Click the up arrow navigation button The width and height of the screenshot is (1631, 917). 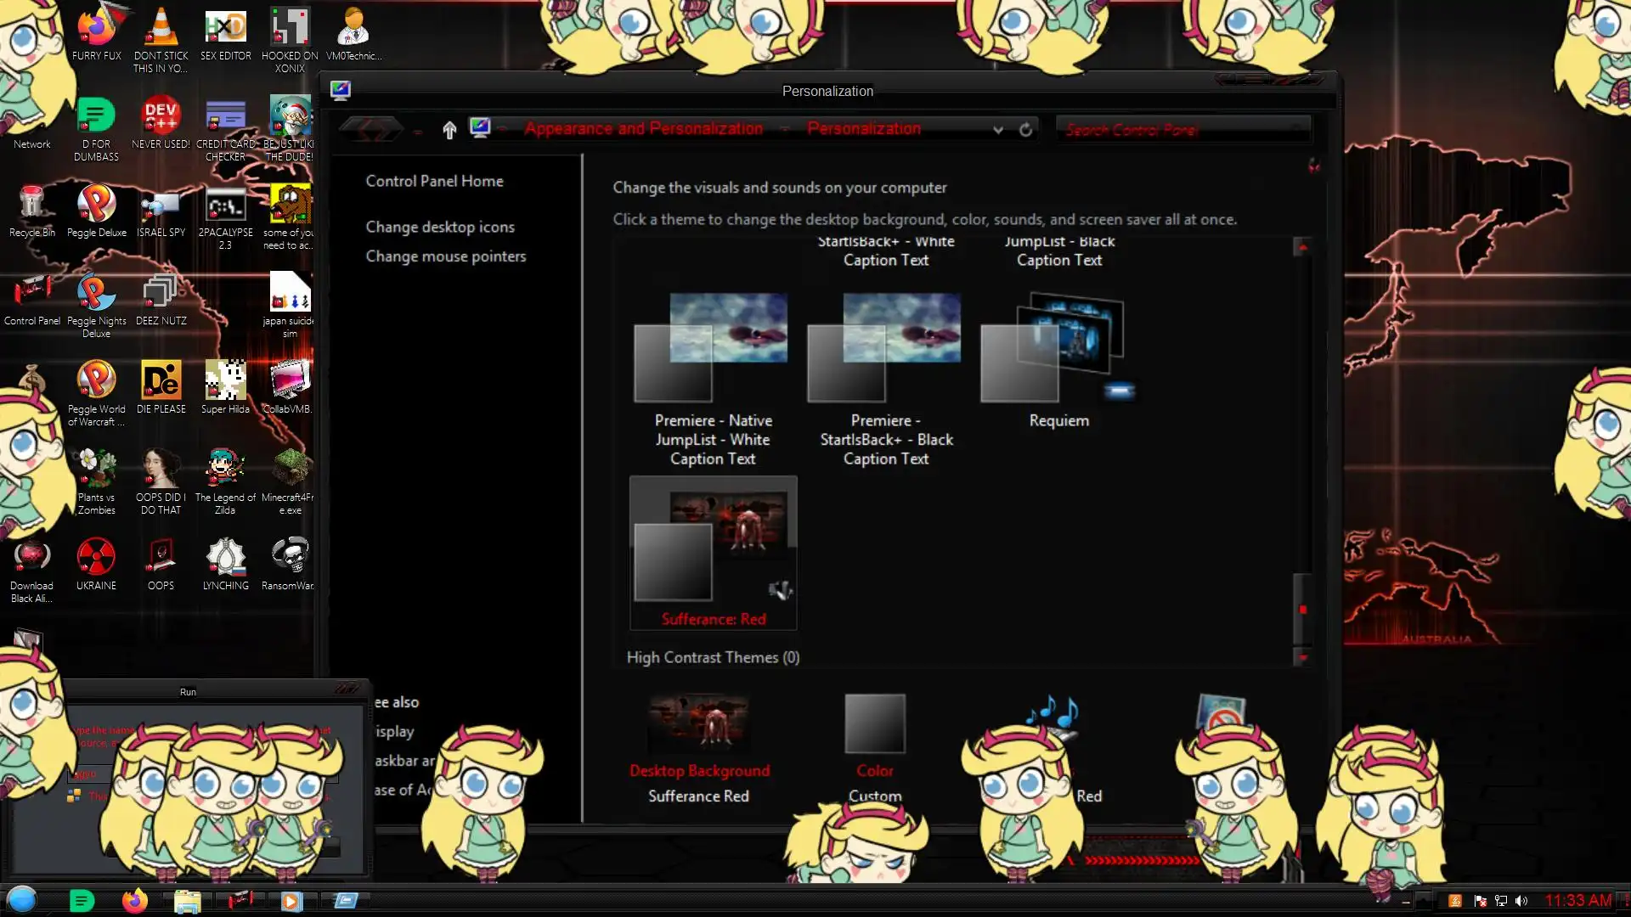click(x=449, y=129)
